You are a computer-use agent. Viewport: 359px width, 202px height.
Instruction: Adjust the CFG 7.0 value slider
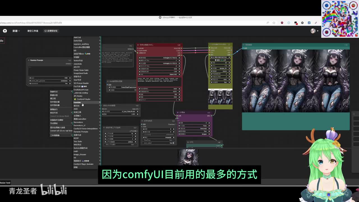pyautogui.click(x=220, y=66)
